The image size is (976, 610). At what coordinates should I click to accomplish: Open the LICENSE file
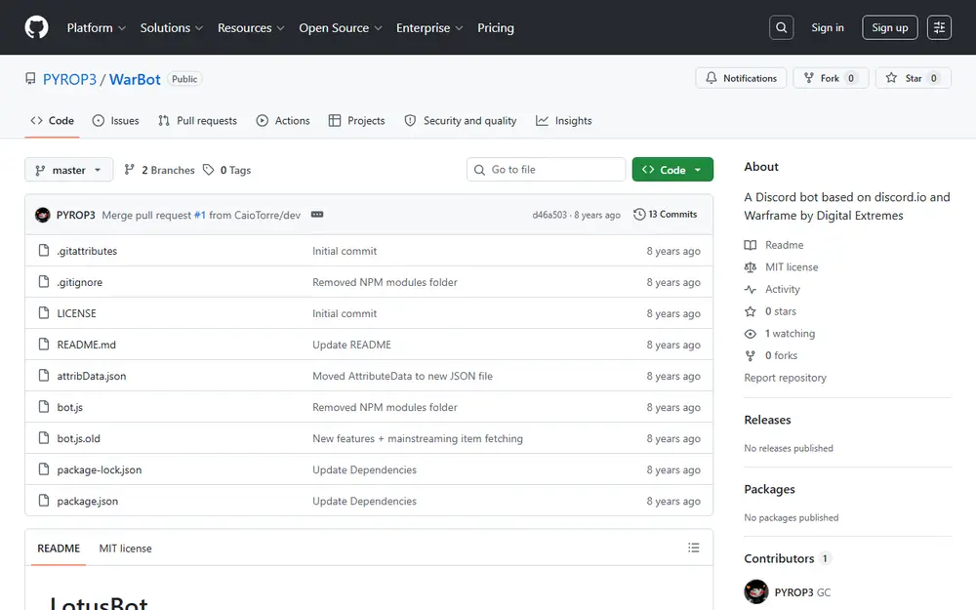76,313
